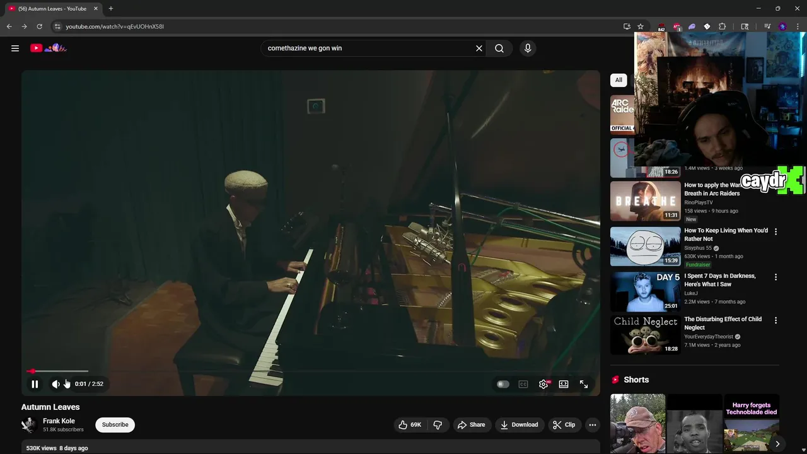Screen dimensions: 807x454
Task: Open the Chrome profile avatar
Action: (x=782, y=26)
